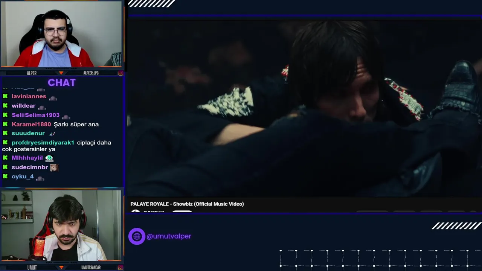Image resolution: width=482 pixels, height=271 pixels.
Task: Click the CHAT heading
Action: point(62,83)
